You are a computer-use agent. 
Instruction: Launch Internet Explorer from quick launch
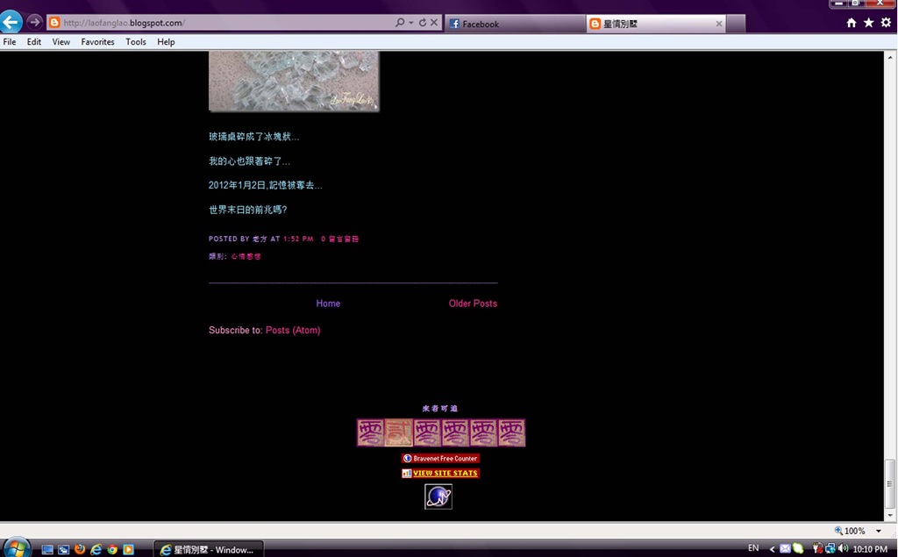pyautogui.click(x=96, y=549)
